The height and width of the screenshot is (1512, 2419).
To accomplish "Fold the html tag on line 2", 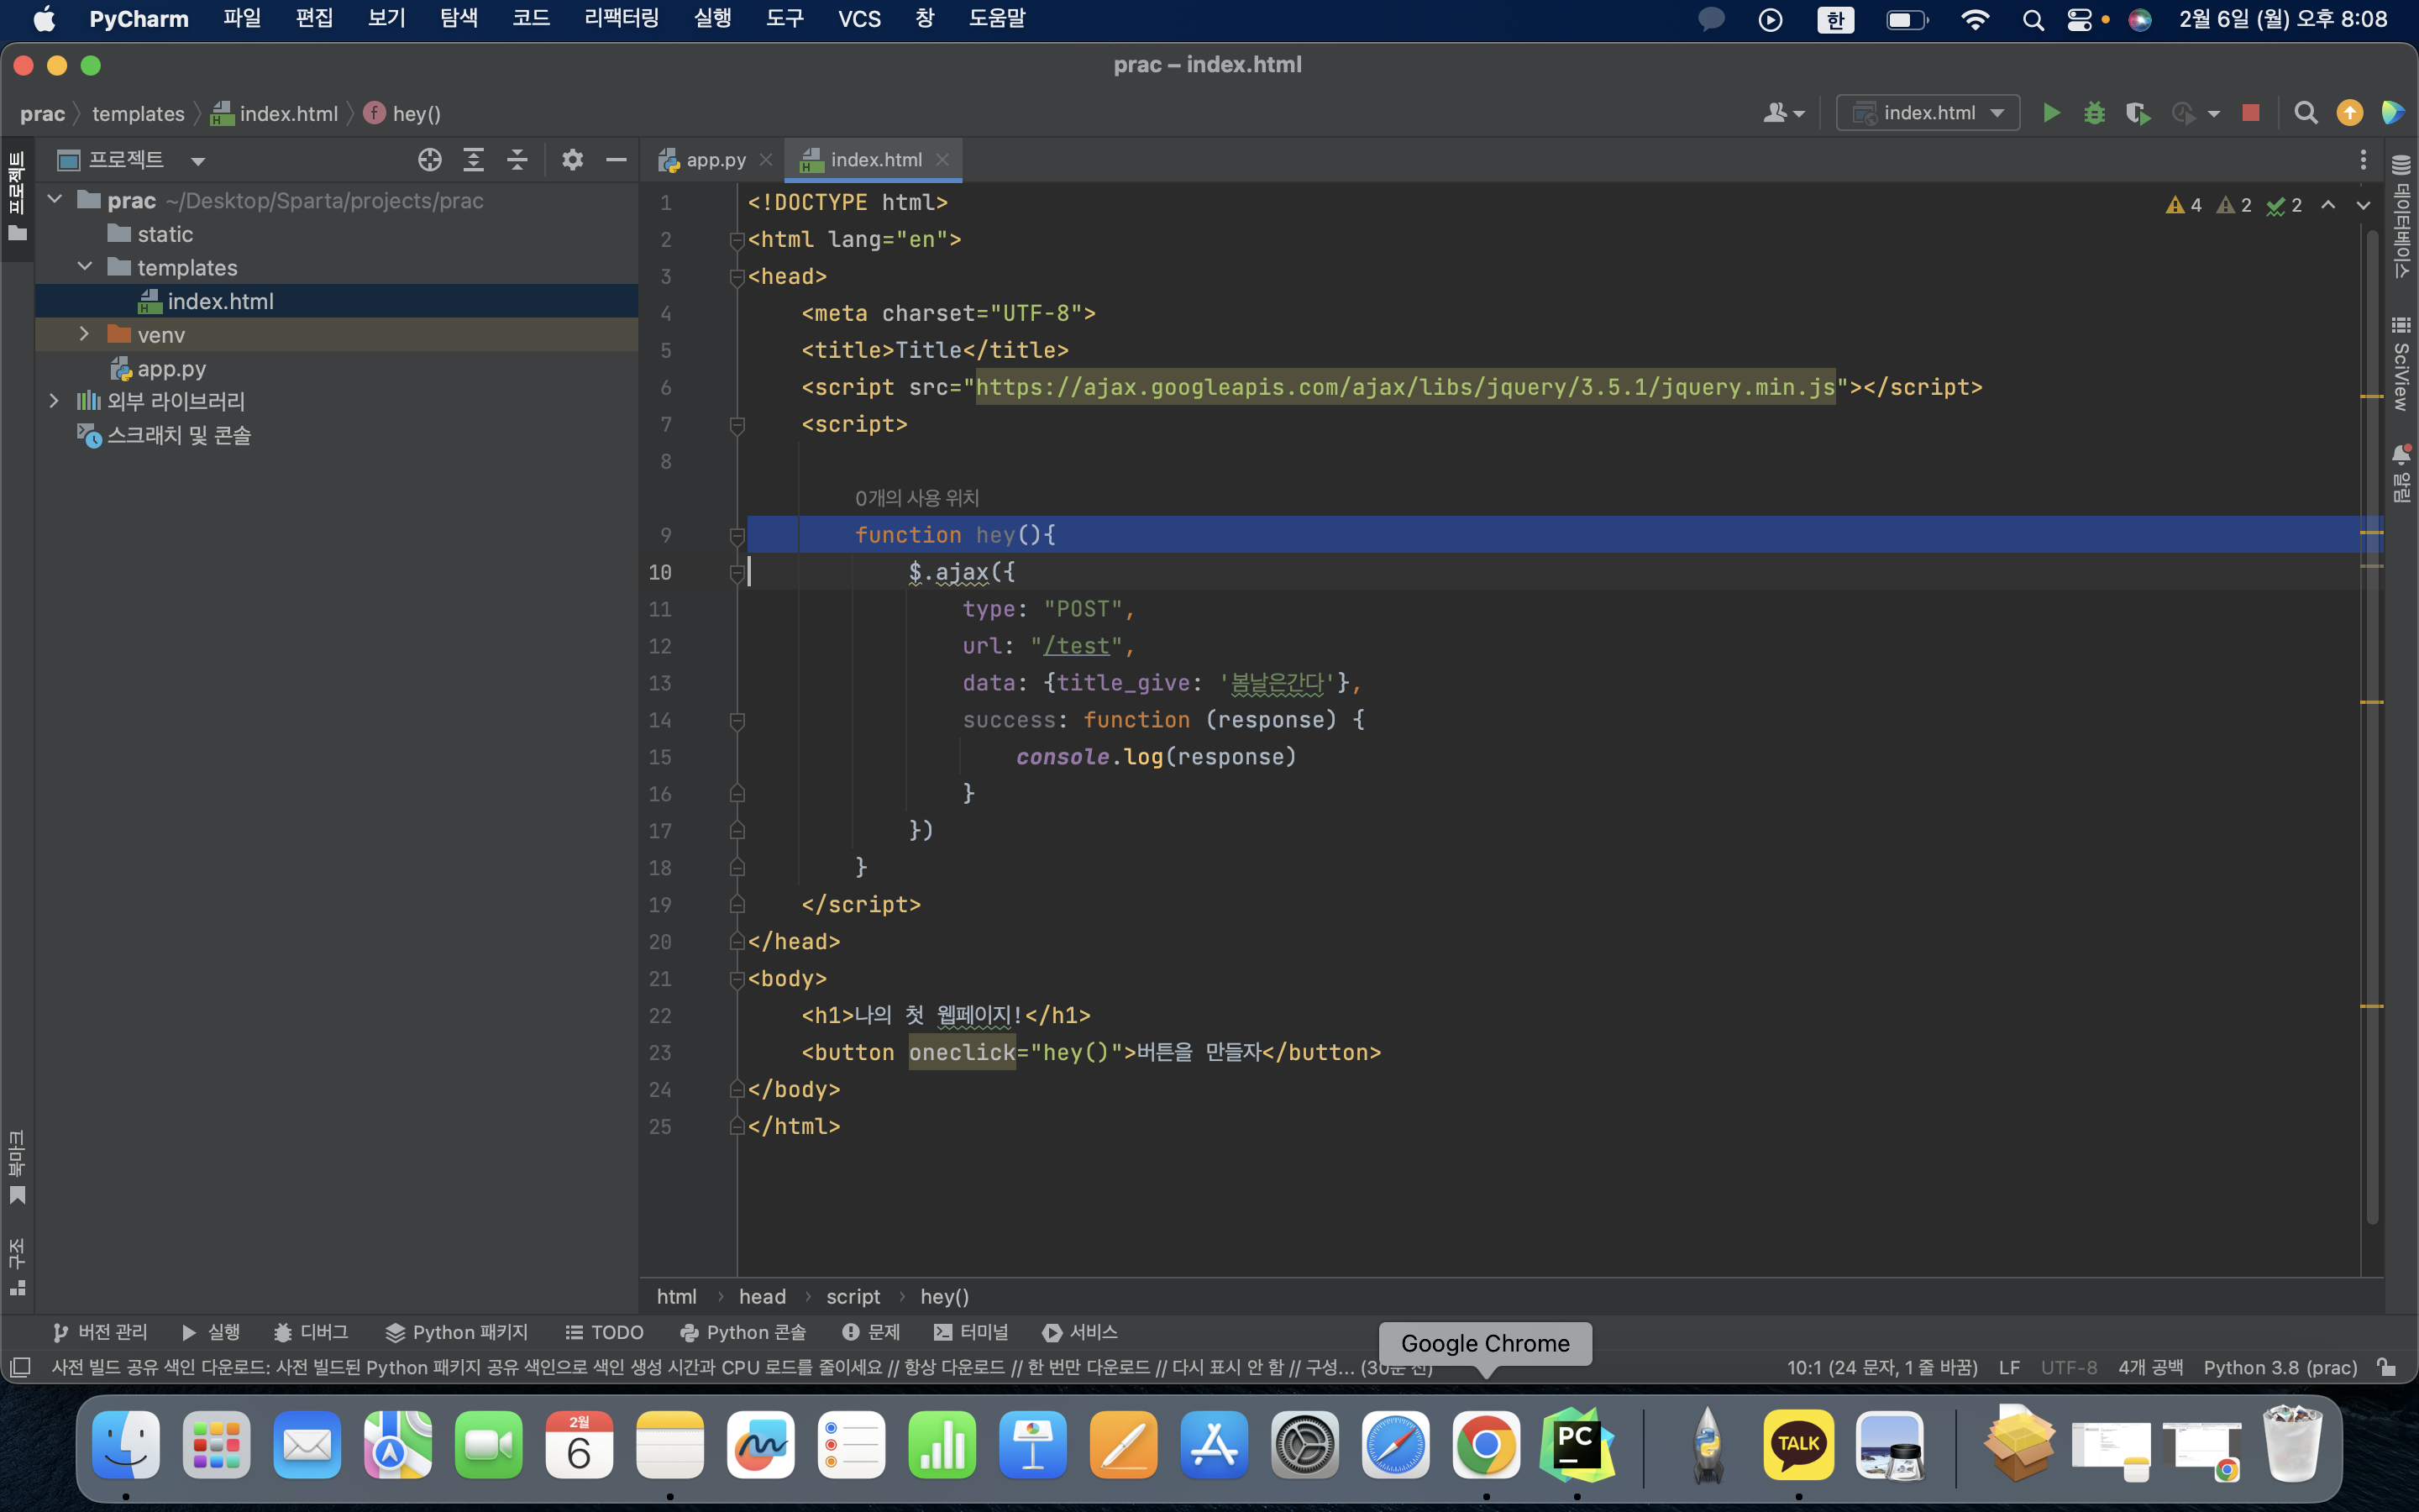I will pyautogui.click(x=737, y=240).
